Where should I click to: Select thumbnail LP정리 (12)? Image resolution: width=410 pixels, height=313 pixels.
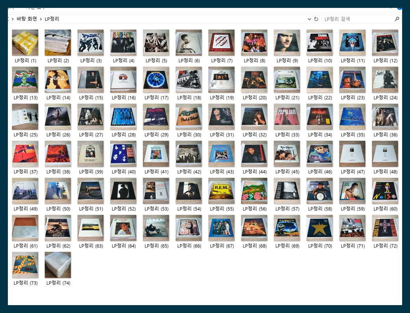click(x=385, y=43)
